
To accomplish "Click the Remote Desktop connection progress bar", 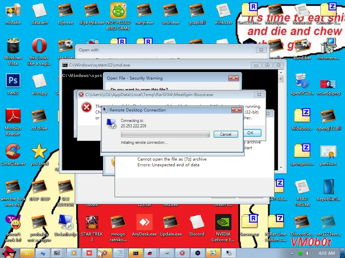I will 165,134.
